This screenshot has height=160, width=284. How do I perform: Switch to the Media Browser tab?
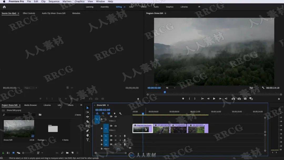[x=31, y=105]
